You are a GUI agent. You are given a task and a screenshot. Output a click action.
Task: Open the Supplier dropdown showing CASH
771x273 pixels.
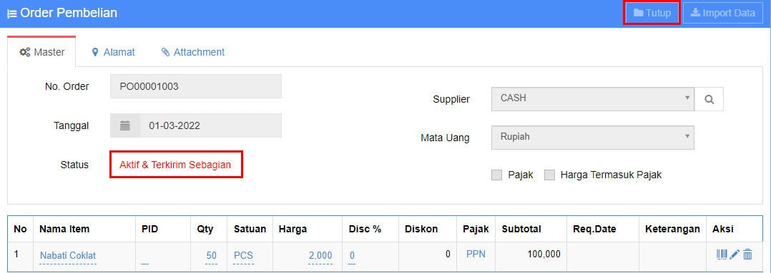[x=592, y=99]
